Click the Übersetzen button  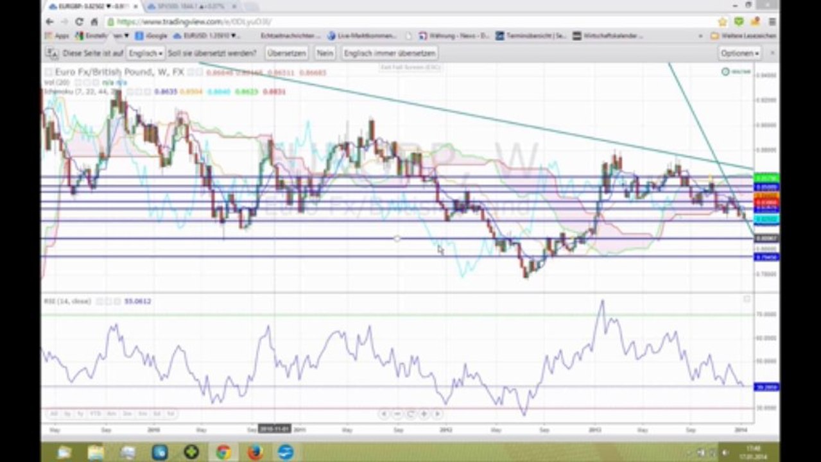coord(286,53)
